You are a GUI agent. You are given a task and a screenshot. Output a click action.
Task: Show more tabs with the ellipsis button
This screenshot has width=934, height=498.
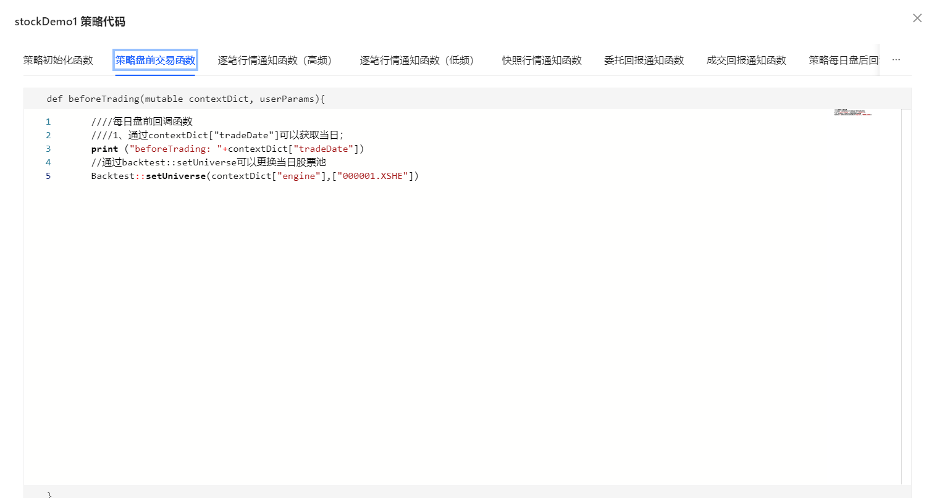[x=896, y=60]
